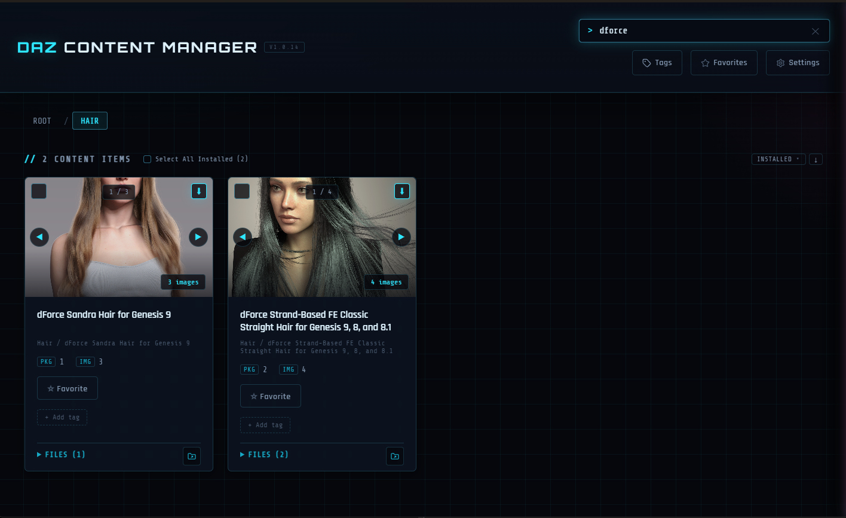The width and height of the screenshot is (846, 518).
Task: Click download icon on FE Classic Straight Hair card
Action: coord(402,191)
